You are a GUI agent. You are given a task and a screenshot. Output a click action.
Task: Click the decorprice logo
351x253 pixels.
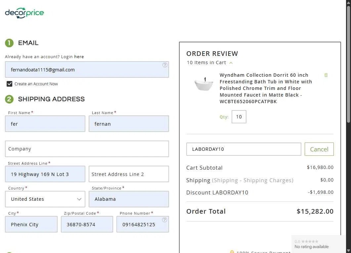24,13
